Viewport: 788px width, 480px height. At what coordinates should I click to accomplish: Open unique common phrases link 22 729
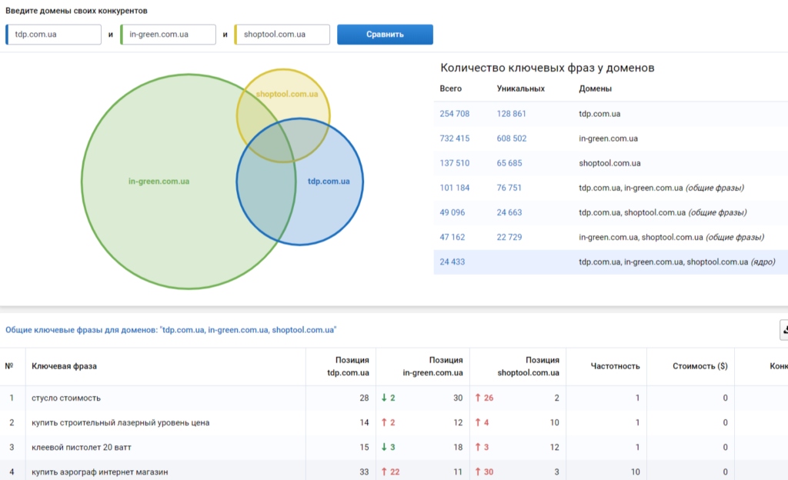509,238
